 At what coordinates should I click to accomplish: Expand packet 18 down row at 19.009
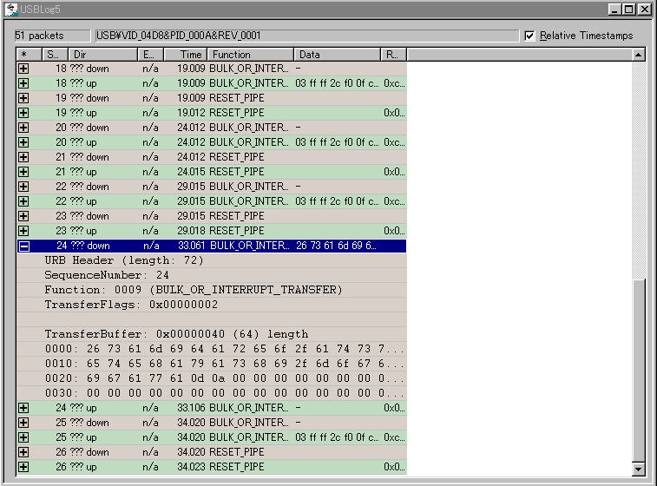(23, 69)
